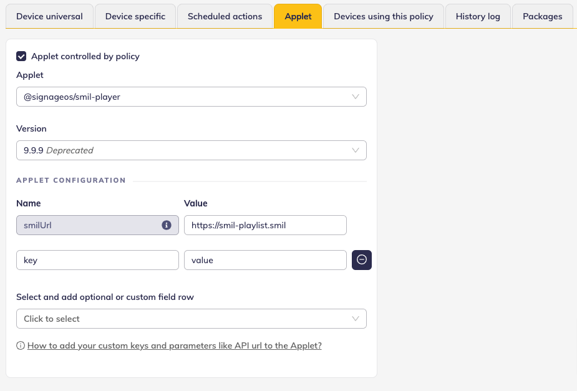This screenshot has height=391, width=577.
Task: Uncheck Applet controlled by policy
Action: pos(21,56)
